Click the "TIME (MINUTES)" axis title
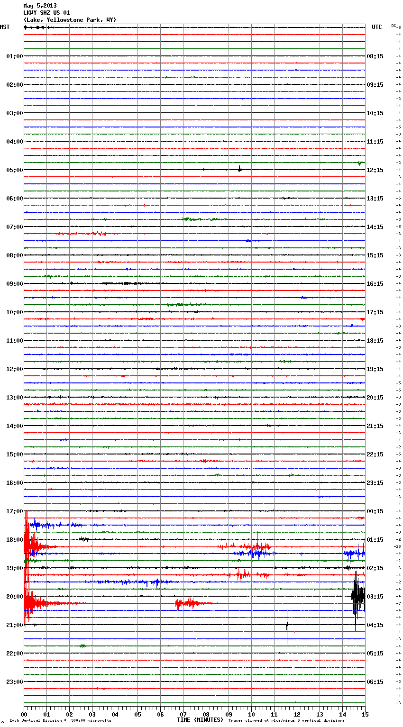The image size is (403, 727). click(200, 720)
